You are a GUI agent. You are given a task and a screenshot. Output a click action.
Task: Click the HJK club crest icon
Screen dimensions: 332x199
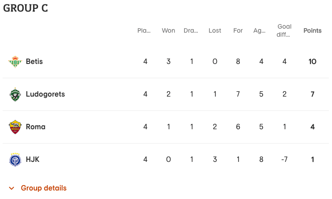point(15,160)
